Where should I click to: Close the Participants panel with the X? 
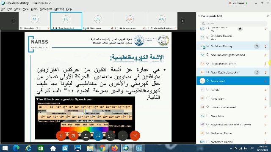click(268, 16)
